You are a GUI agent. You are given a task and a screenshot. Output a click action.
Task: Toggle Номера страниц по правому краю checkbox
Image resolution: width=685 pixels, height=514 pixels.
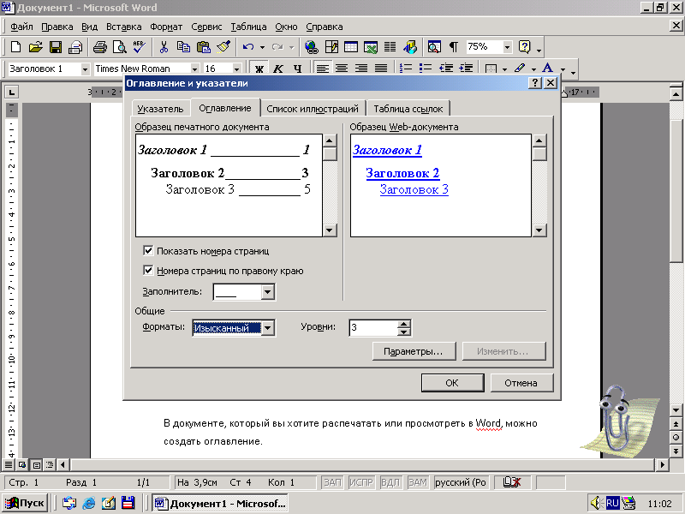(148, 271)
